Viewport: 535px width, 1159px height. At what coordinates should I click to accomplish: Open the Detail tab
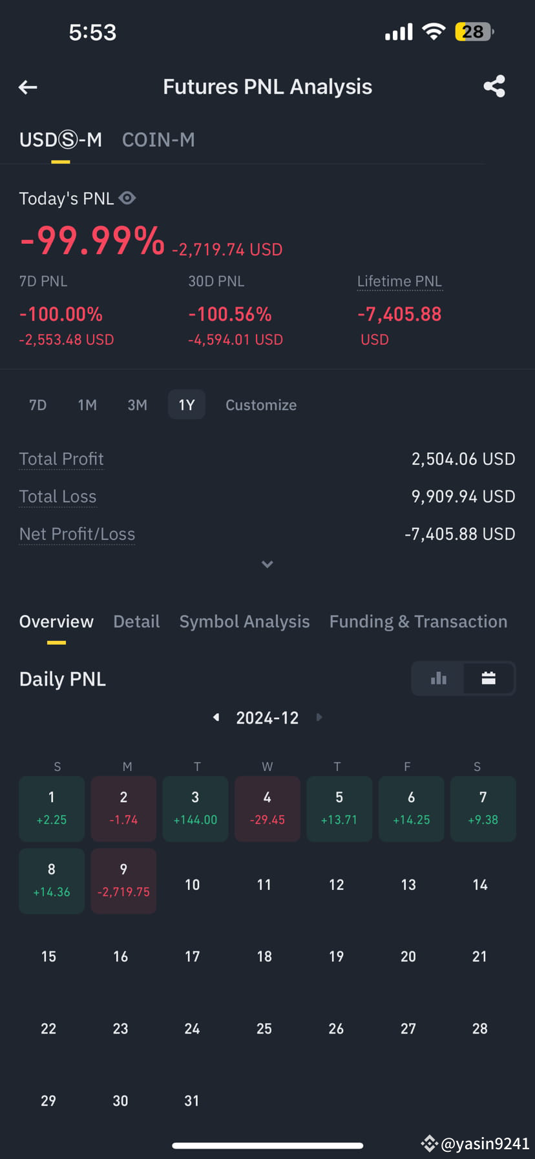point(136,622)
